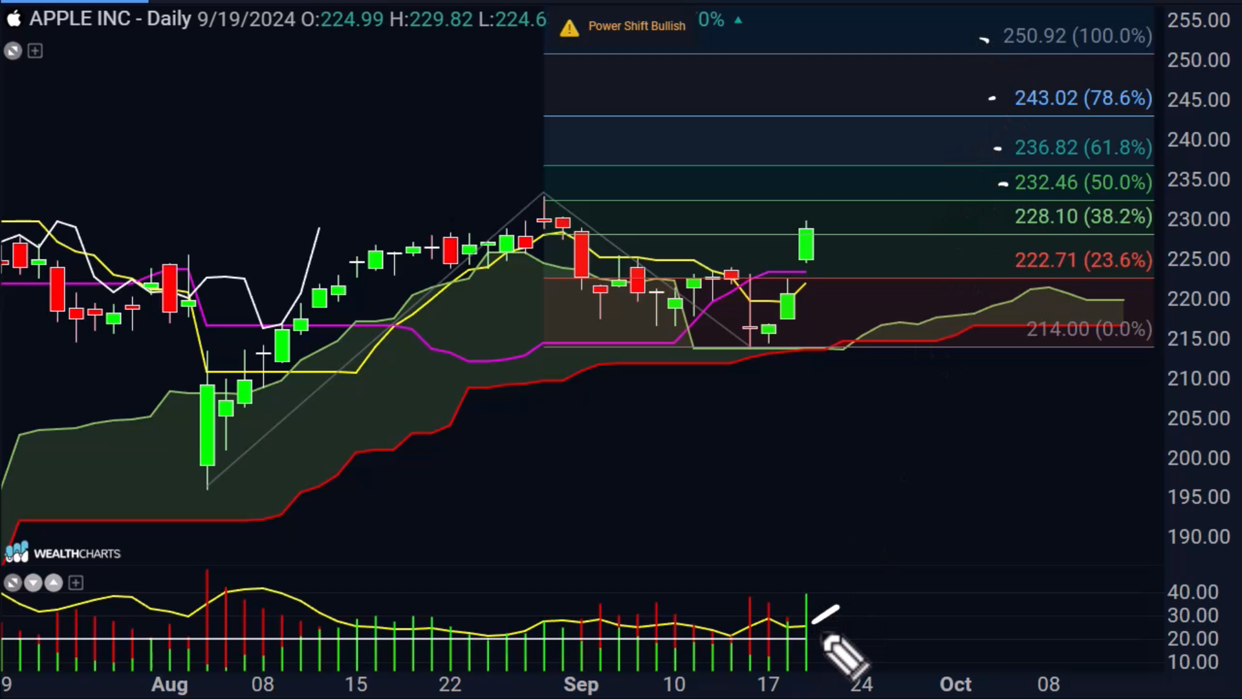Maximize the main price chart pane
1242x699 pixels.
pyautogui.click(x=13, y=50)
